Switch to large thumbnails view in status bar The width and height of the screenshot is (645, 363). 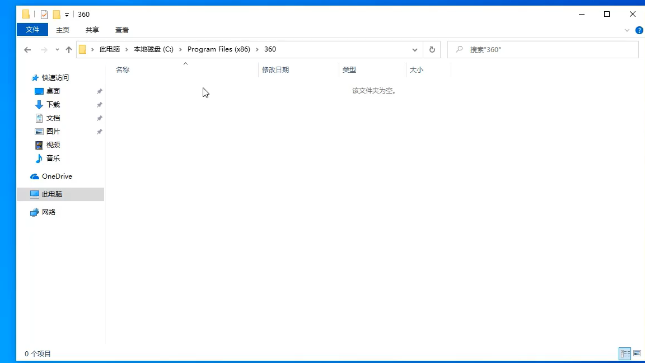pos(637,353)
